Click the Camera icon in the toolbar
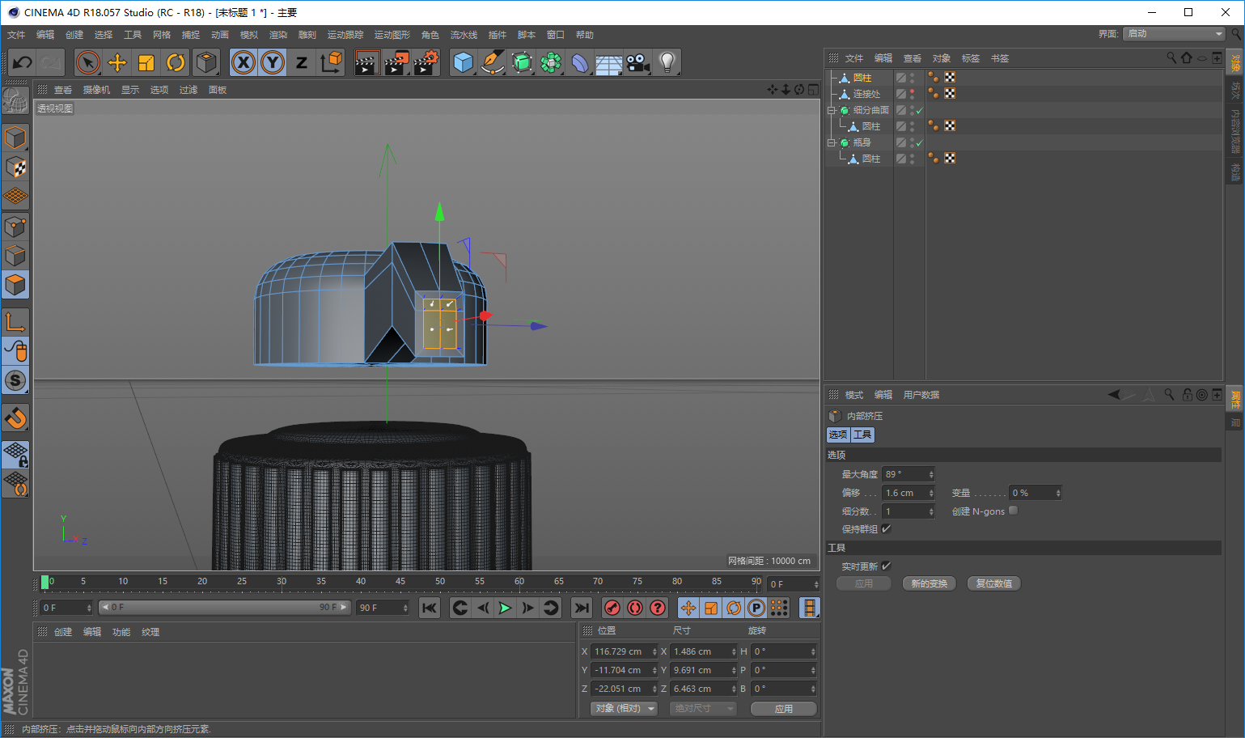1245x738 pixels. (638, 62)
